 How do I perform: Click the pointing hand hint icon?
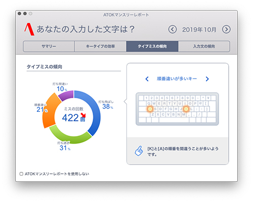(139, 151)
